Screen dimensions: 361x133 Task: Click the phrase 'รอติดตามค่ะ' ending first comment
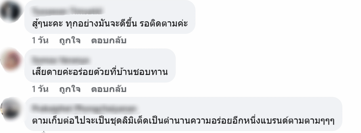tap(164, 24)
